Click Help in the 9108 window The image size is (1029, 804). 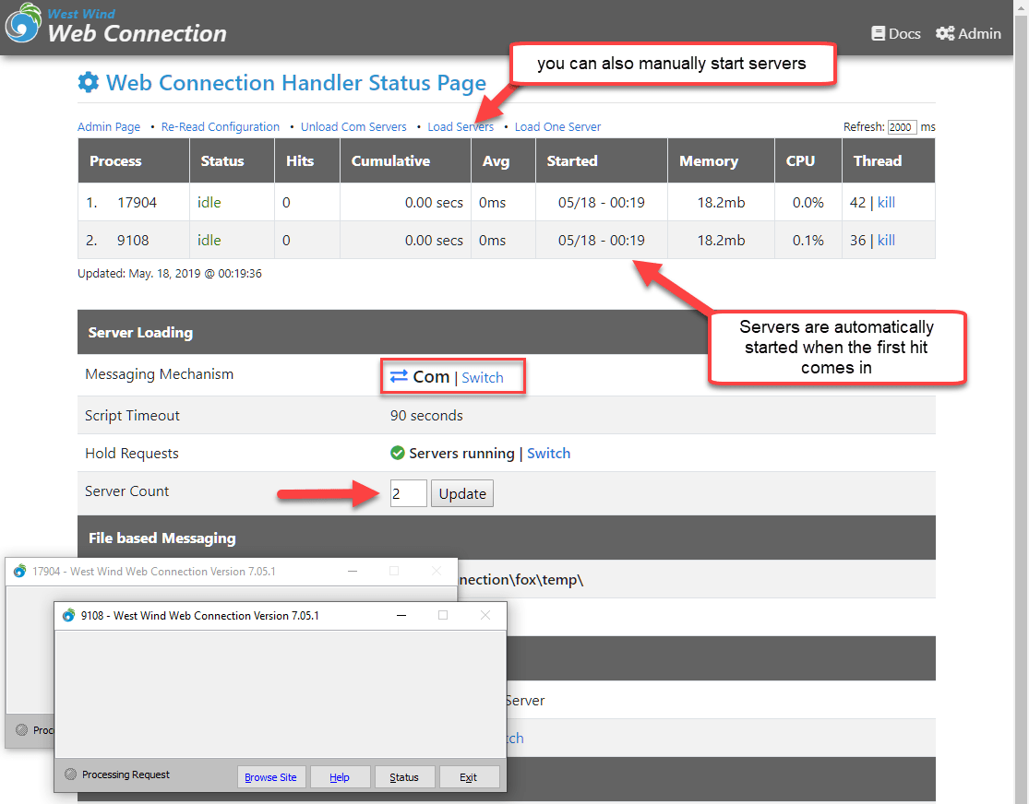click(x=340, y=777)
